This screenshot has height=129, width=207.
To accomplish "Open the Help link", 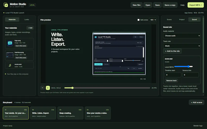I will click(x=182, y=5).
